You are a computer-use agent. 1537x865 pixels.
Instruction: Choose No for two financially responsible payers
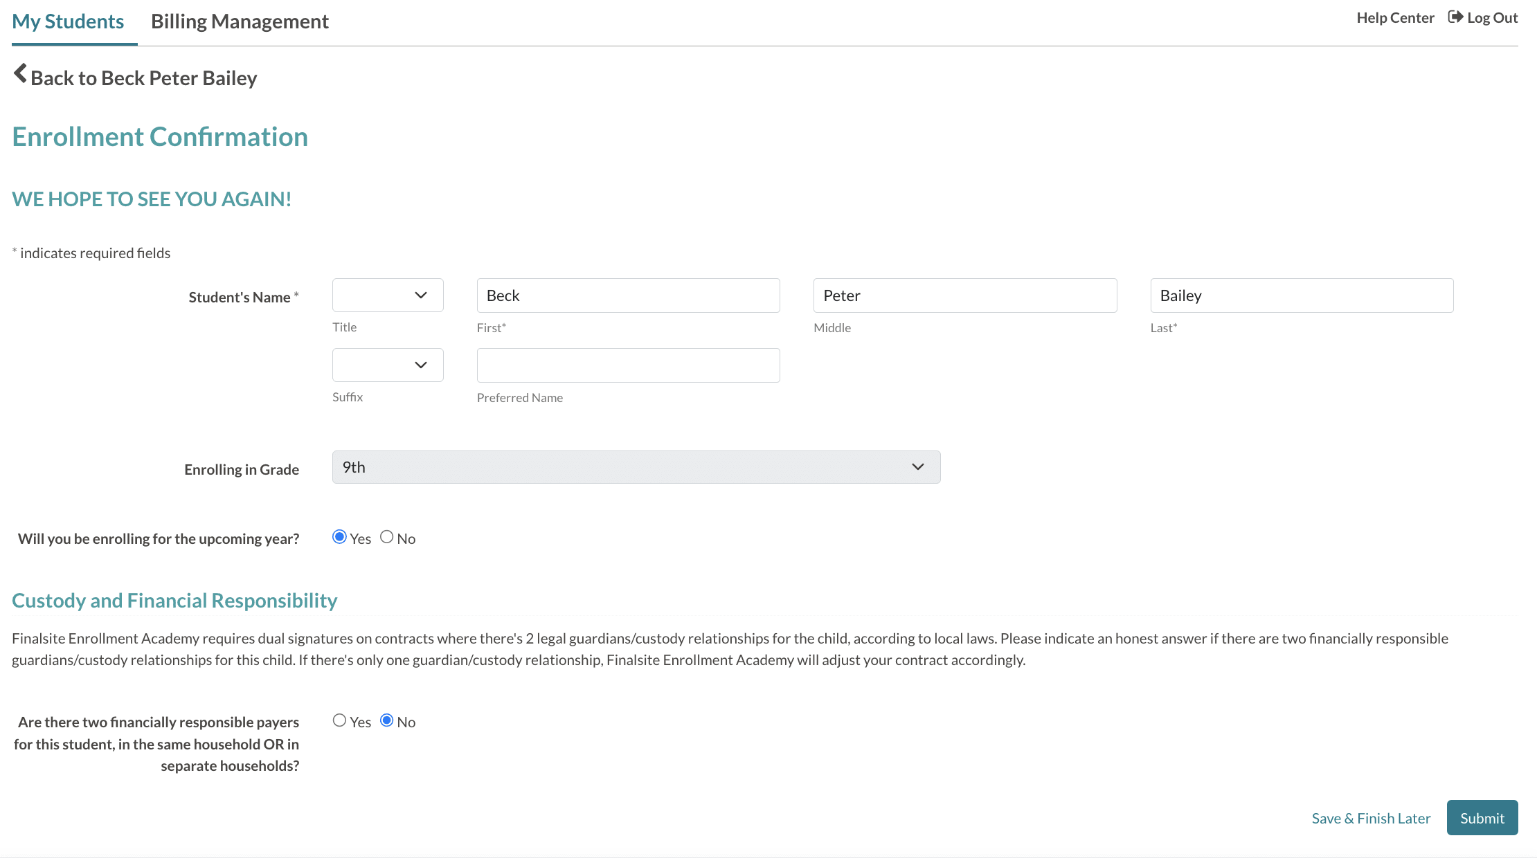coord(386,720)
